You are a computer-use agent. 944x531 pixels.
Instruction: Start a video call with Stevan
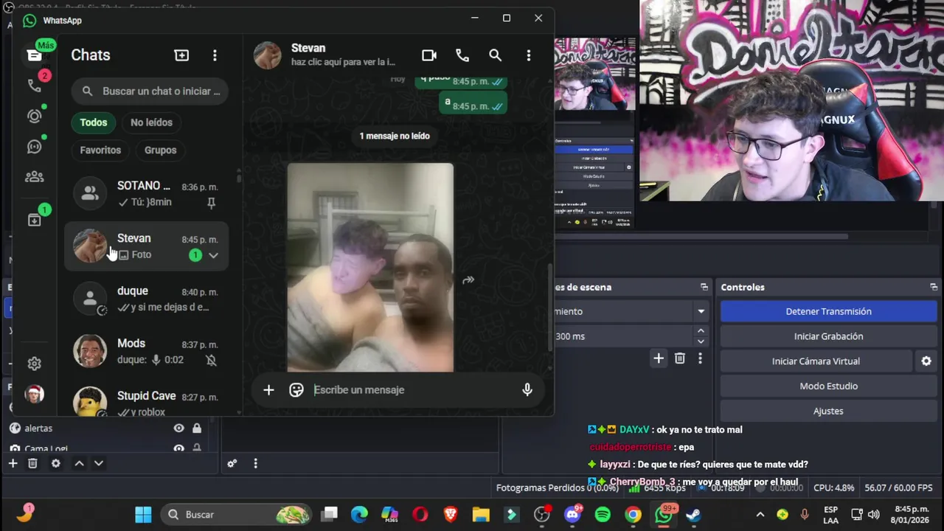429,55
